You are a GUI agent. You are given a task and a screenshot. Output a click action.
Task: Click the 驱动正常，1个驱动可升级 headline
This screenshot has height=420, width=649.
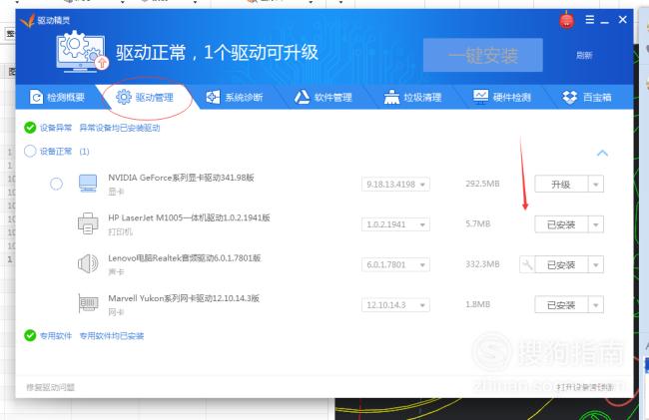(x=217, y=53)
